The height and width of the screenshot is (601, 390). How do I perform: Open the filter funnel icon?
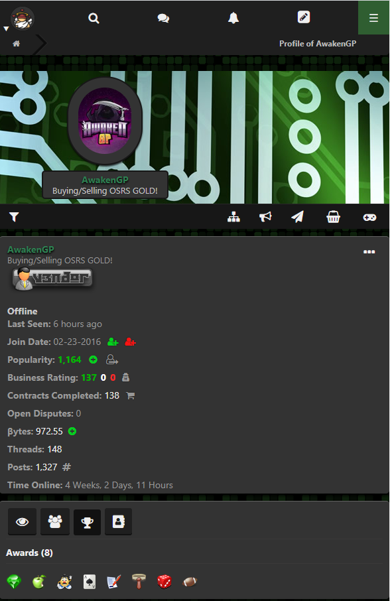click(x=14, y=218)
